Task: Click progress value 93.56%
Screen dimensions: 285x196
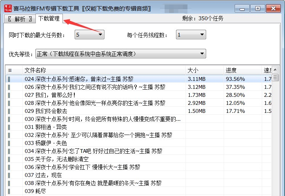Action: tap(235, 79)
